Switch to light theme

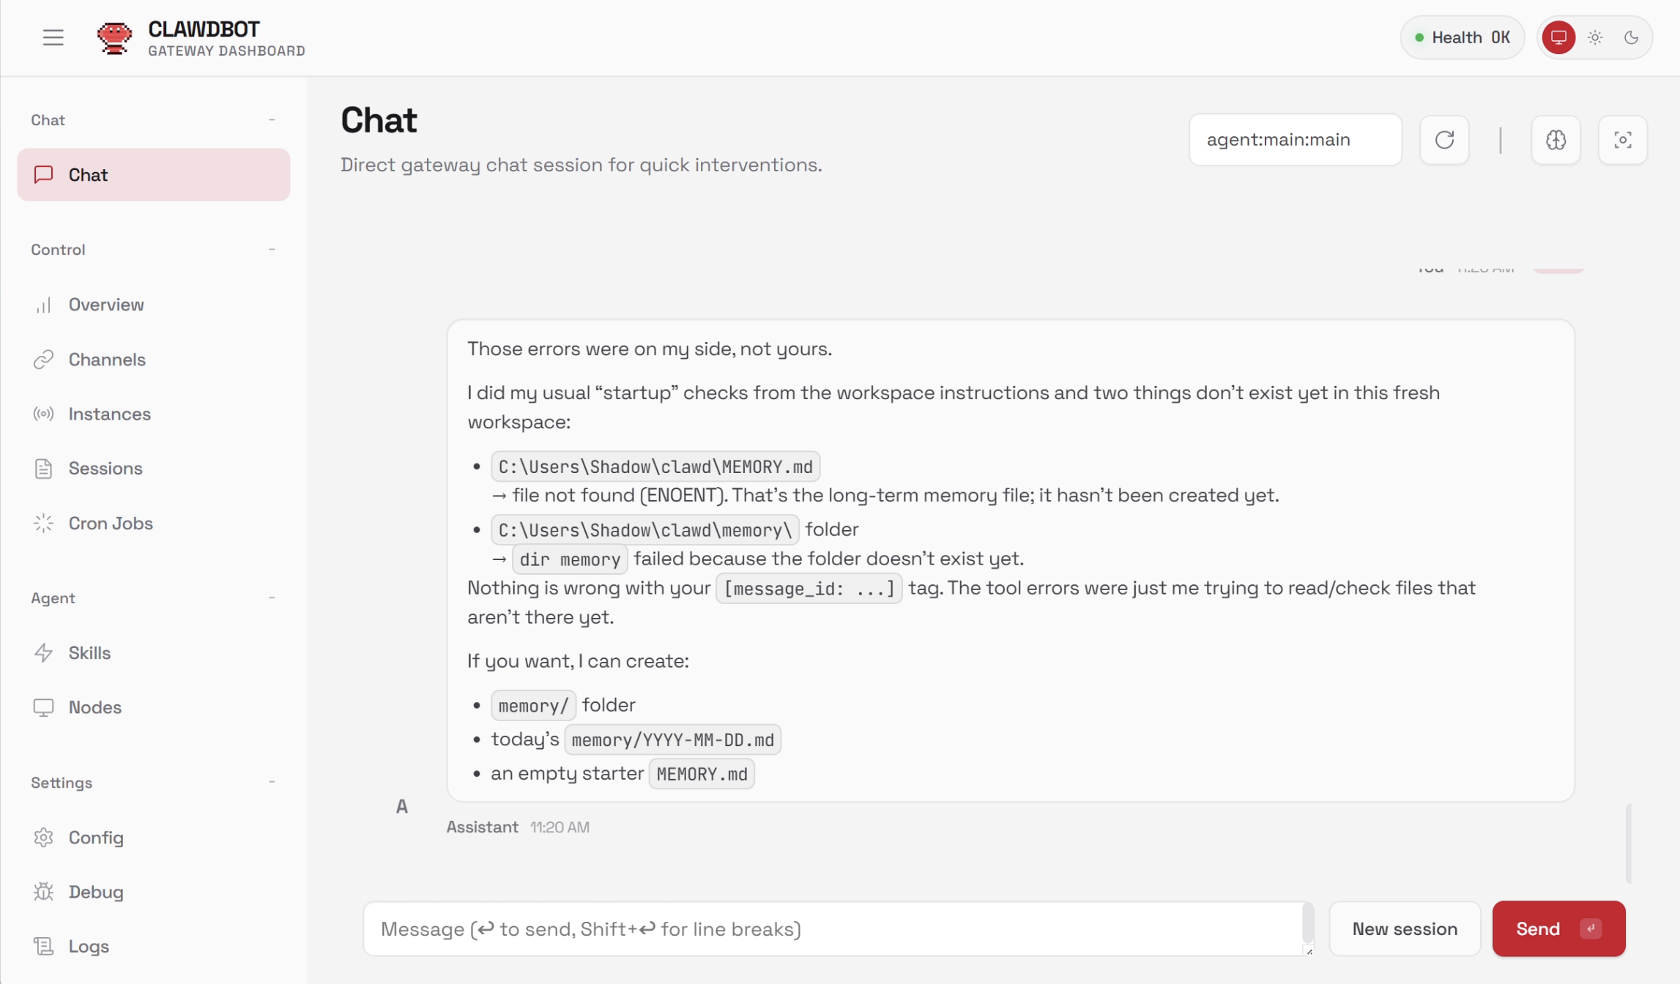(1595, 37)
